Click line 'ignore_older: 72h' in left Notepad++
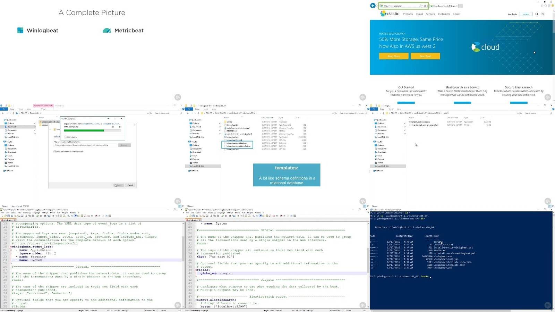This screenshot has width=555, height=312. tap(35, 253)
